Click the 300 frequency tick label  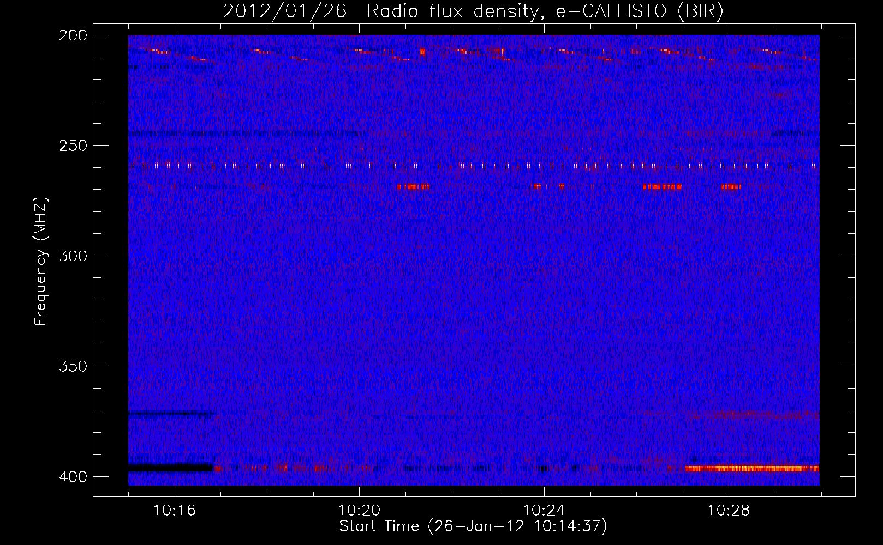73,256
